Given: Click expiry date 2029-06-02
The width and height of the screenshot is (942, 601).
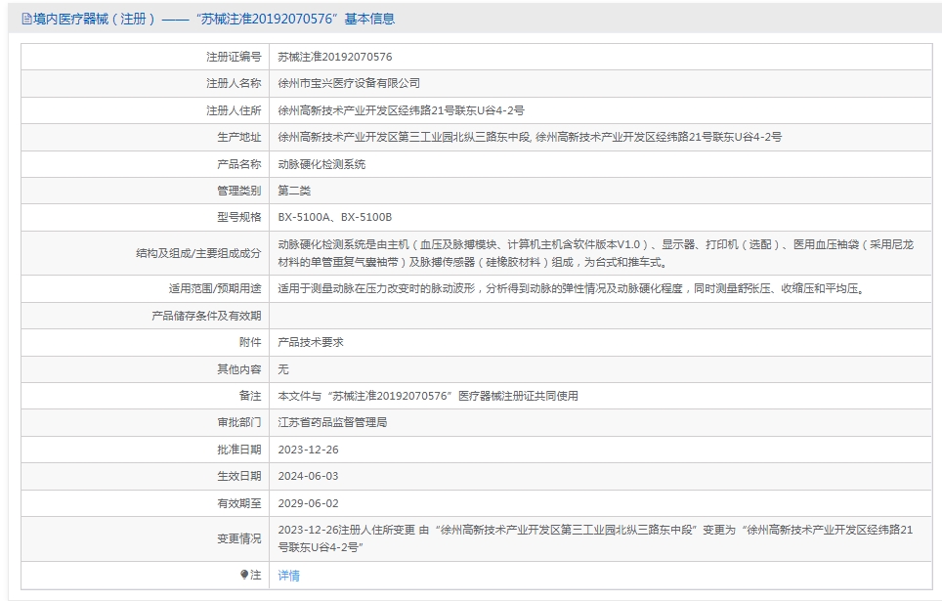Looking at the screenshot, I should (308, 503).
